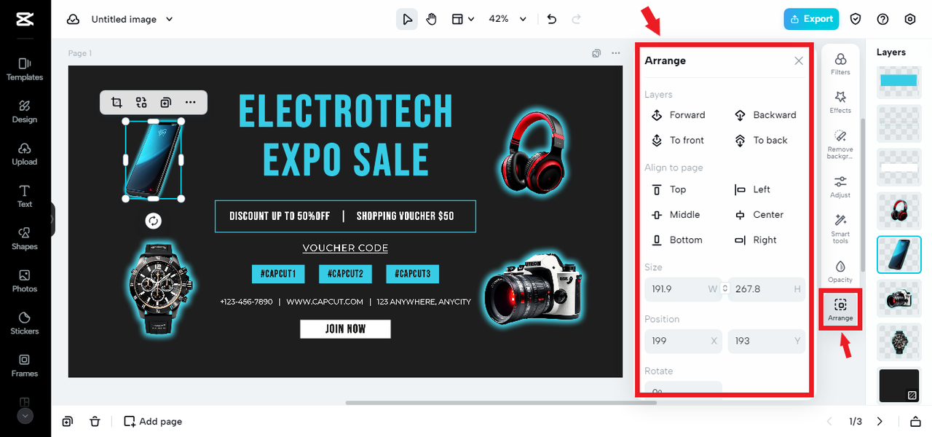This screenshot has height=437, width=932.
Task: Open the shield privacy icon
Action: (x=856, y=19)
